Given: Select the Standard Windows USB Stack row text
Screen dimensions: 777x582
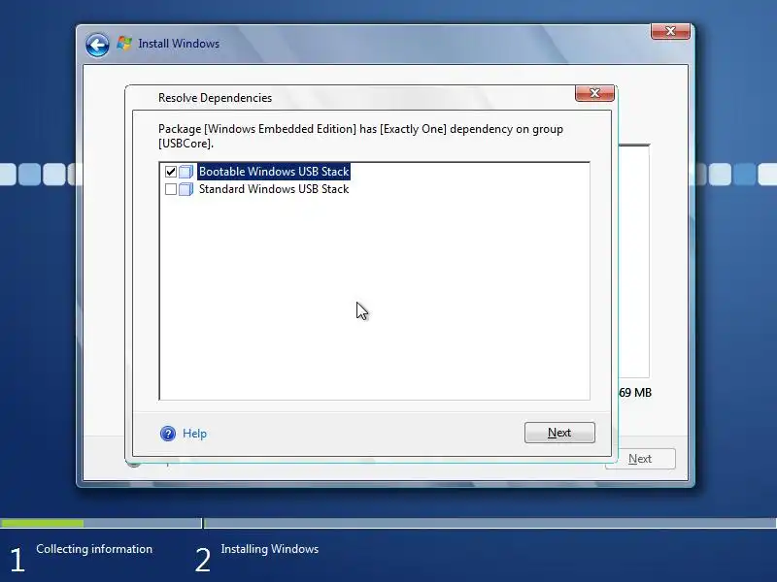Looking at the screenshot, I should tap(274, 189).
